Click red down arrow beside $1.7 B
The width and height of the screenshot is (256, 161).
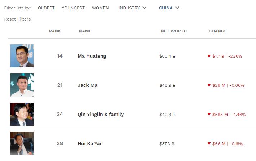(209, 56)
